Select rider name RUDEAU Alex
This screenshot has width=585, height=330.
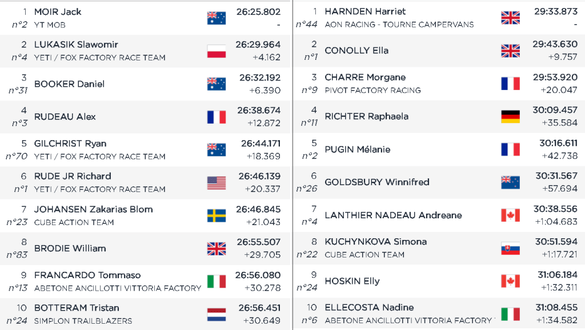coord(65,117)
